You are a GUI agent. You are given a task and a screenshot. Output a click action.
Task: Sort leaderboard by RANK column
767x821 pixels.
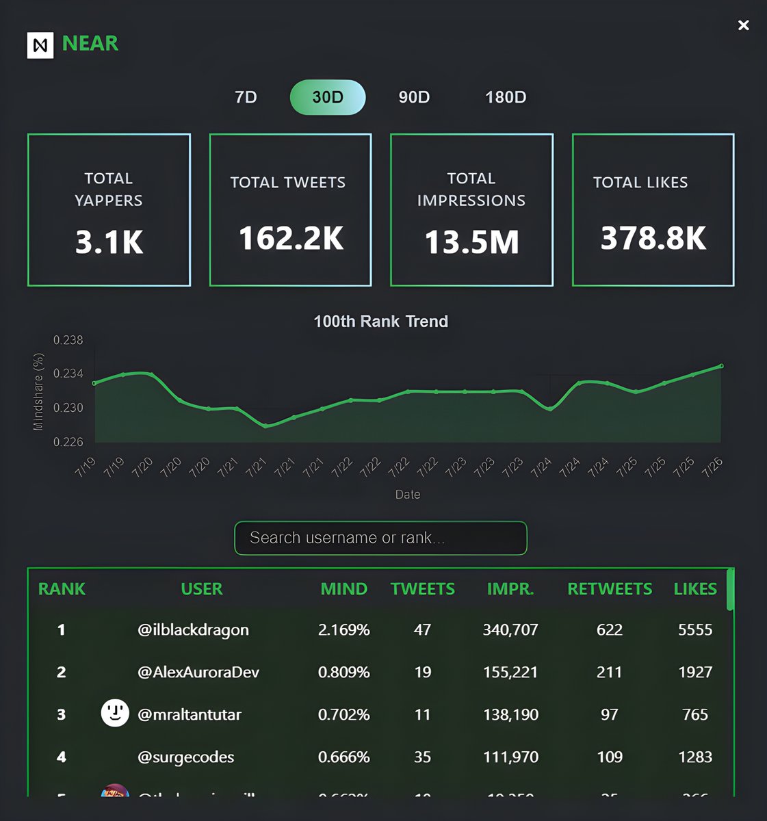tap(62, 589)
